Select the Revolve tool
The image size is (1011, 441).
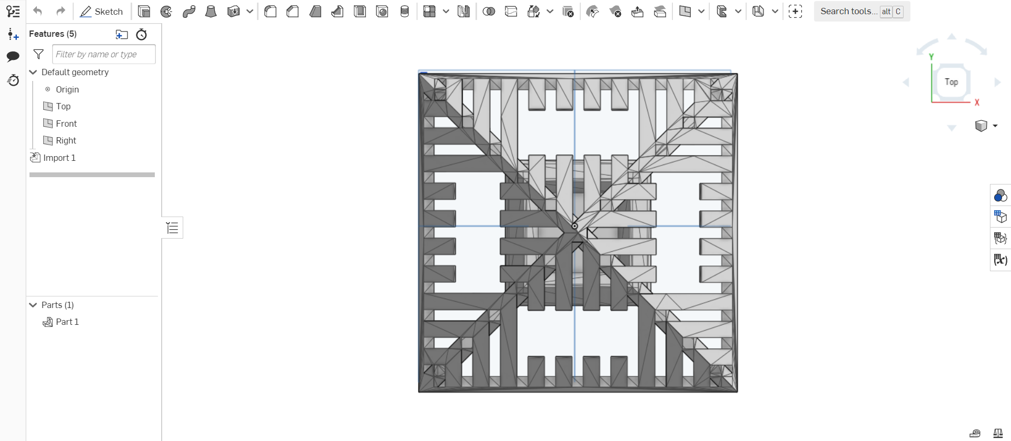(166, 11)
